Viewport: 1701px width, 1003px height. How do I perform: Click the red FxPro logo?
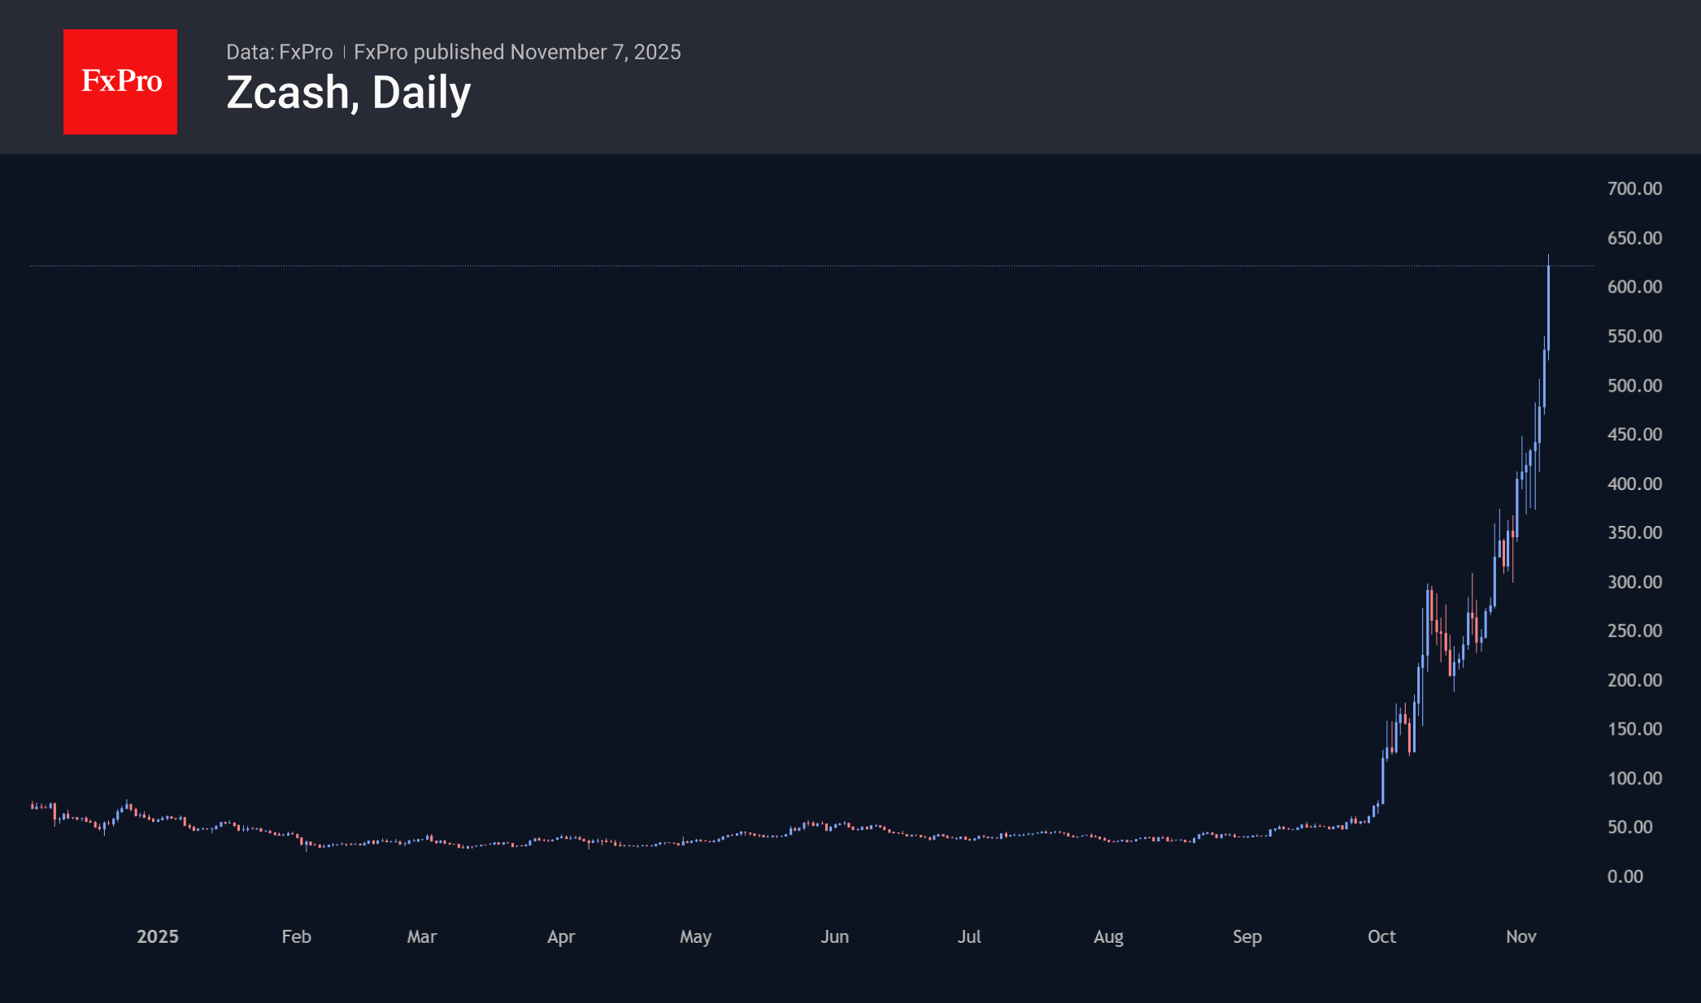tap(120, 81)
